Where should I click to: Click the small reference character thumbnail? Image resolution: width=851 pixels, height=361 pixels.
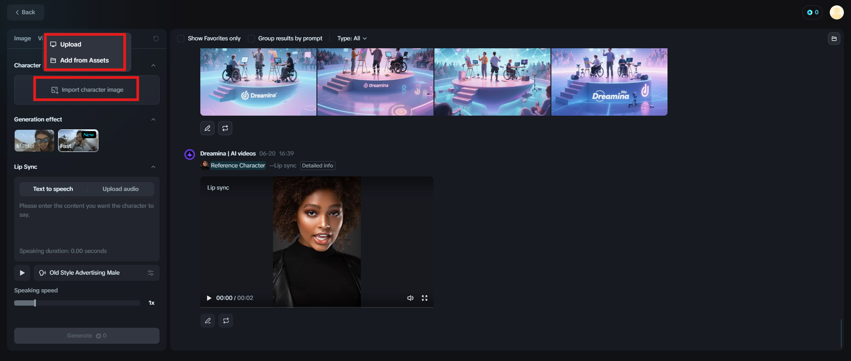click(205, 165)
